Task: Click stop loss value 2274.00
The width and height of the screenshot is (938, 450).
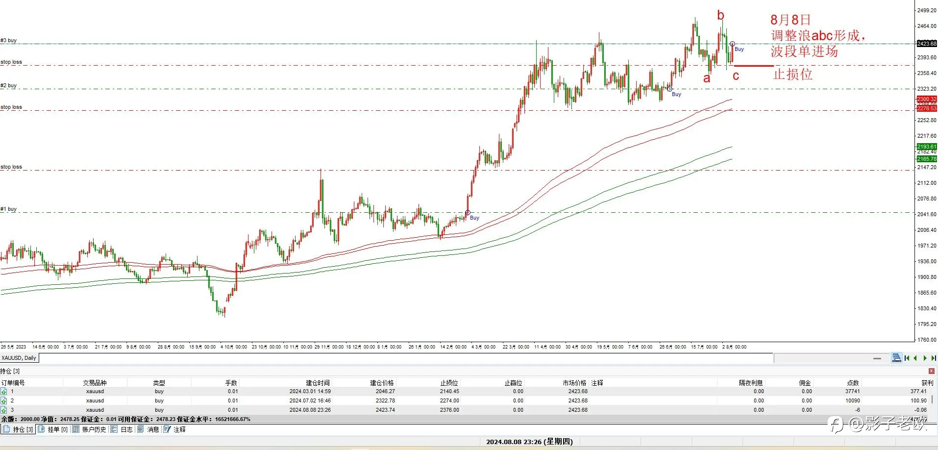Action: coord(449,400)
